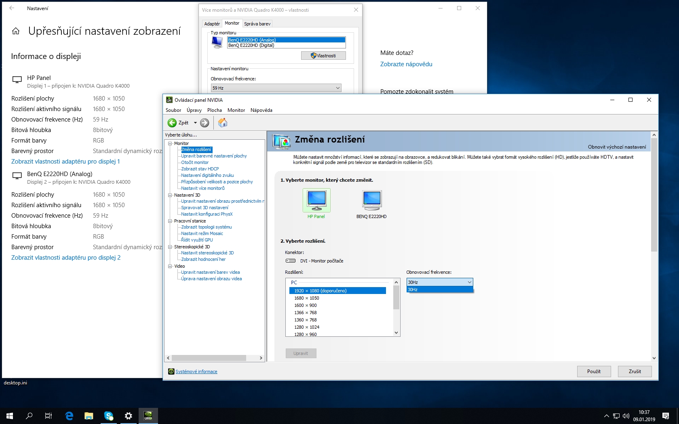Open Otočit monitor task in tree

click(195, 162)
